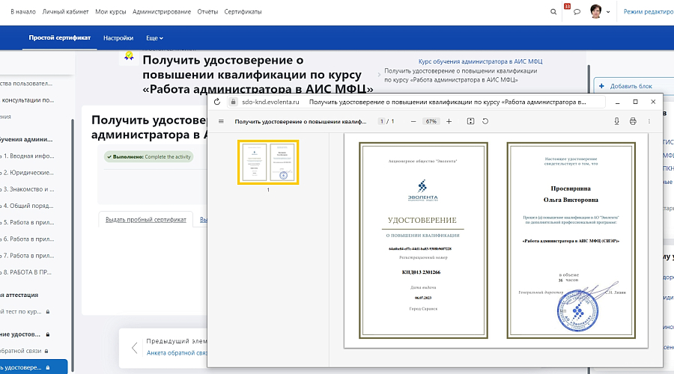Open course section 3. Знакомство и...
The image size is (674, 374).
[28, 189]
